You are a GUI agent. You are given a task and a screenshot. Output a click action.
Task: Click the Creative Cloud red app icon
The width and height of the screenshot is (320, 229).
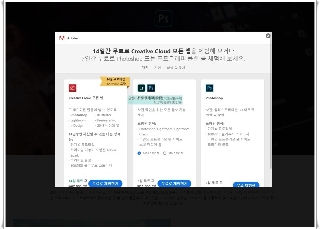click(x=72, y=88)
